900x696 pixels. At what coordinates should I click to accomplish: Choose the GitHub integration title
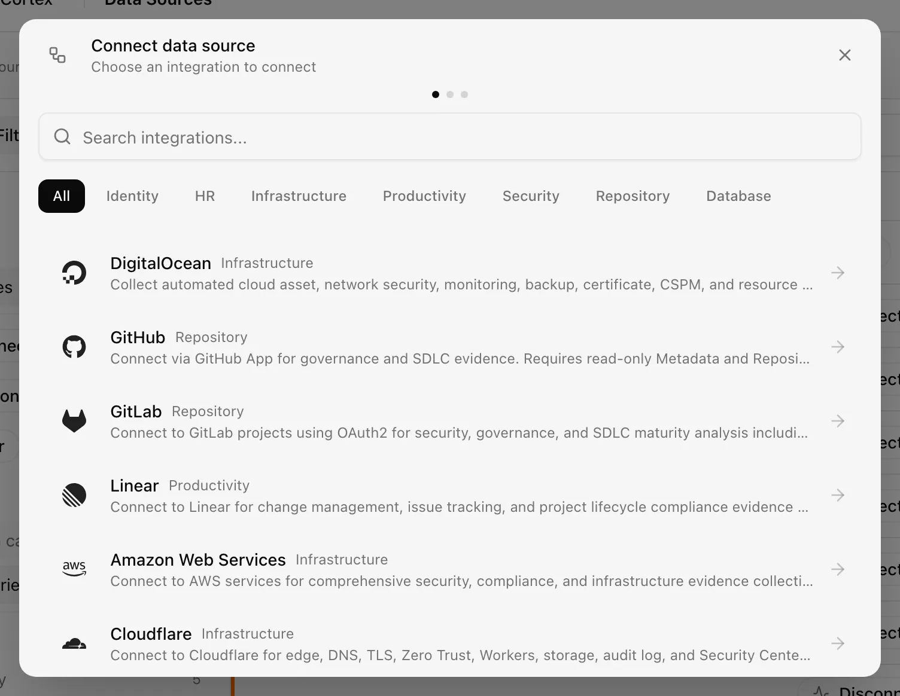click(138, 337)
